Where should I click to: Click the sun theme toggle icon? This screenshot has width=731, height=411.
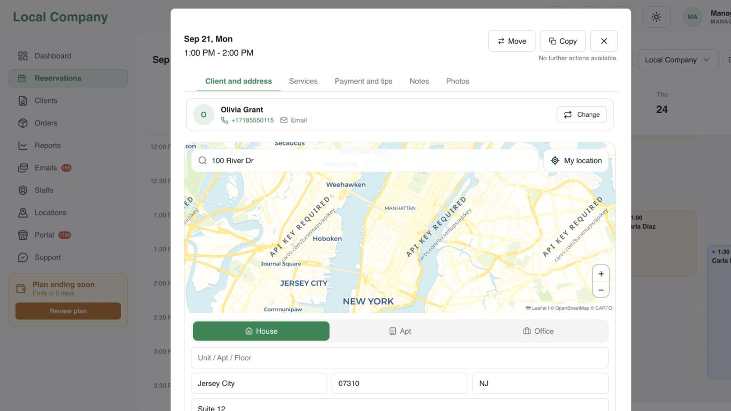656,17
